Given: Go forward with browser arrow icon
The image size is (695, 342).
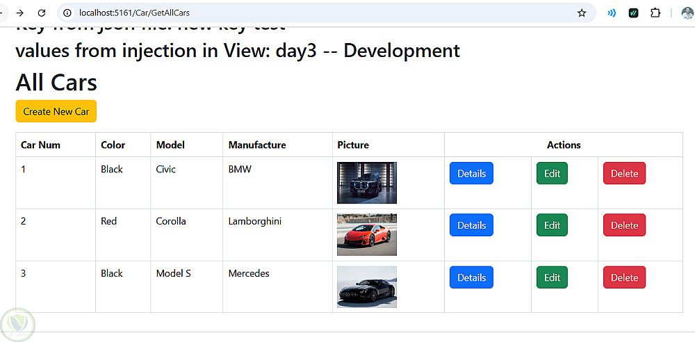Looking at the screenshot, I should (x=19, y=13).
